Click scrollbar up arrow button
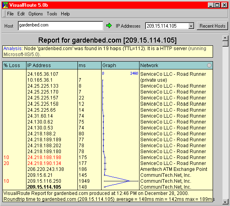 [225, 38]
